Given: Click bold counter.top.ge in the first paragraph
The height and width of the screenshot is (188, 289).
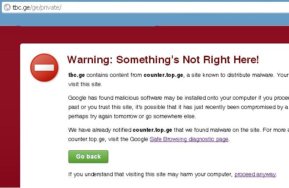Looking at the screenshot, I should click(164, 75).
